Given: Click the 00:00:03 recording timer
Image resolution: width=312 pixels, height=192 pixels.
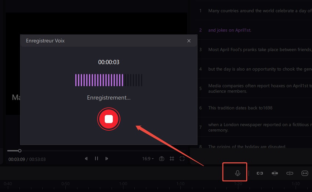Looking at the screenshot, I should coord(109,62).
